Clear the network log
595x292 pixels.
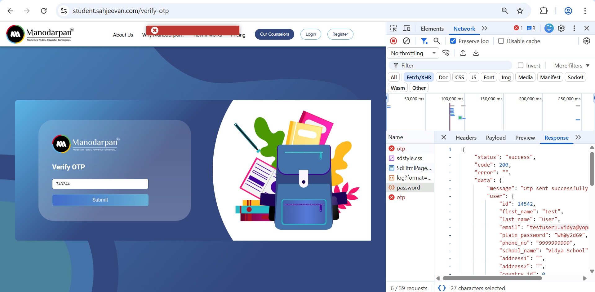point(406,41)
